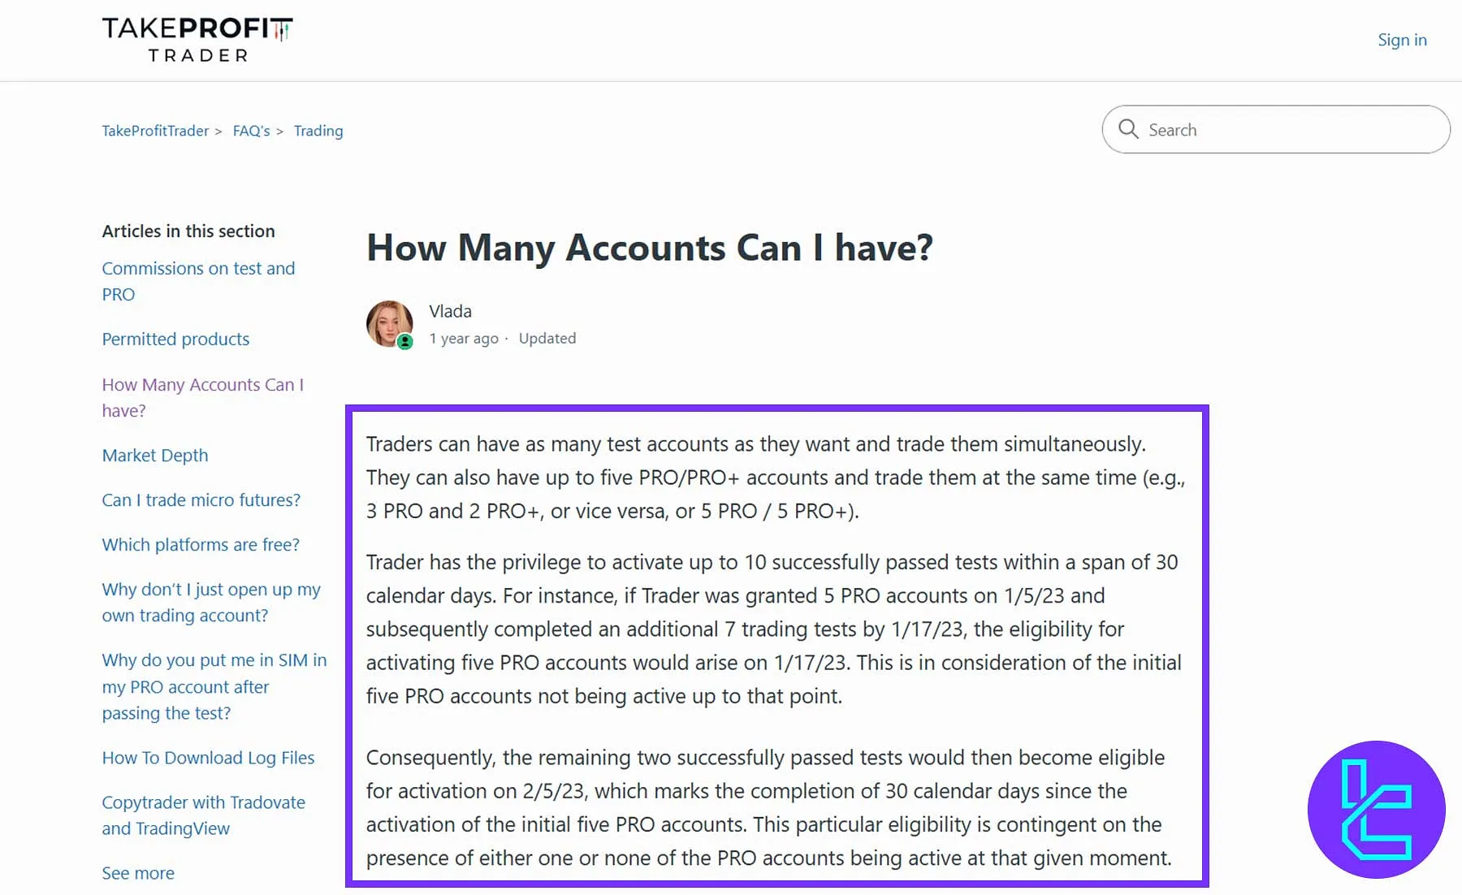Go to FAQ's breadcrumb

251,131
